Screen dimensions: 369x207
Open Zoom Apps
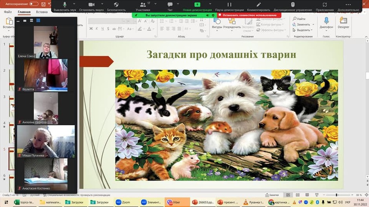click(x=325, y=6)
